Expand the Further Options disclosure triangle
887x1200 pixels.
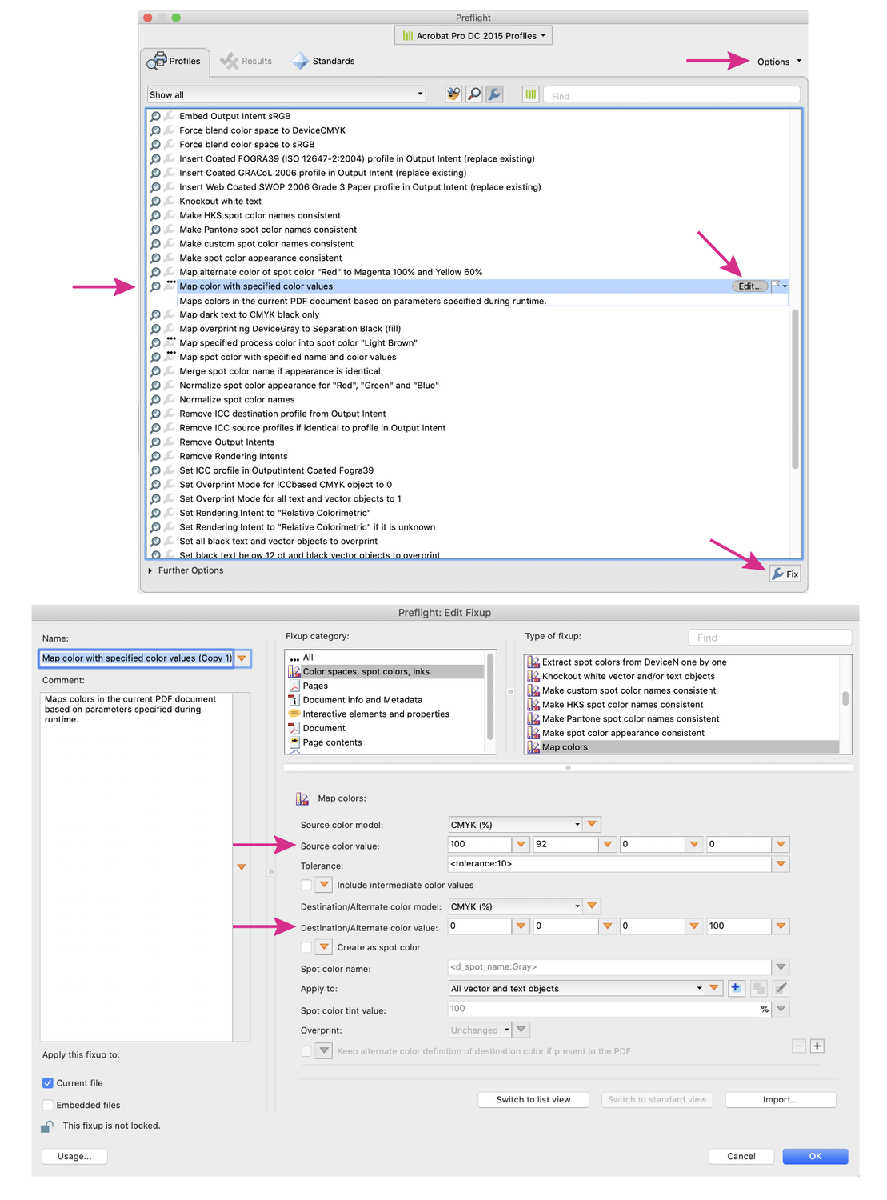[x=150, y=570]
